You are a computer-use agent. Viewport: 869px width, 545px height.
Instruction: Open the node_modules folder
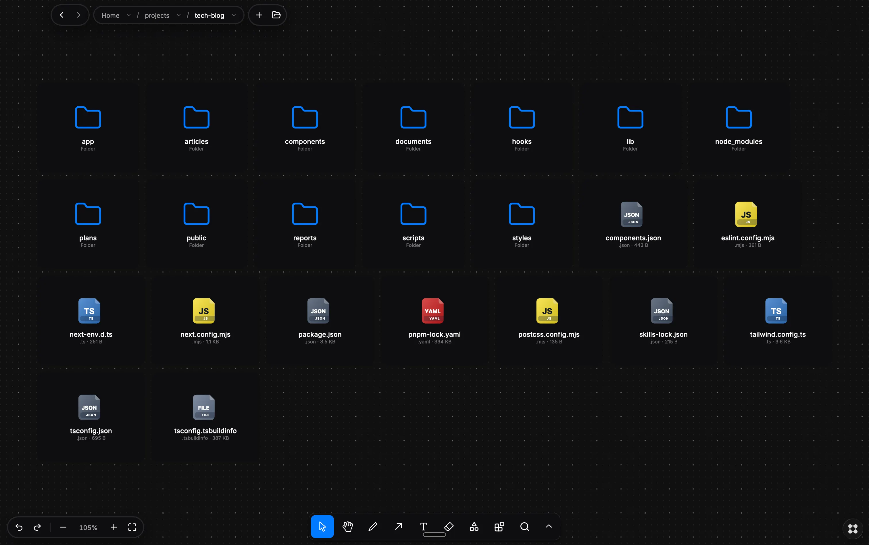(x=739, y=128)
